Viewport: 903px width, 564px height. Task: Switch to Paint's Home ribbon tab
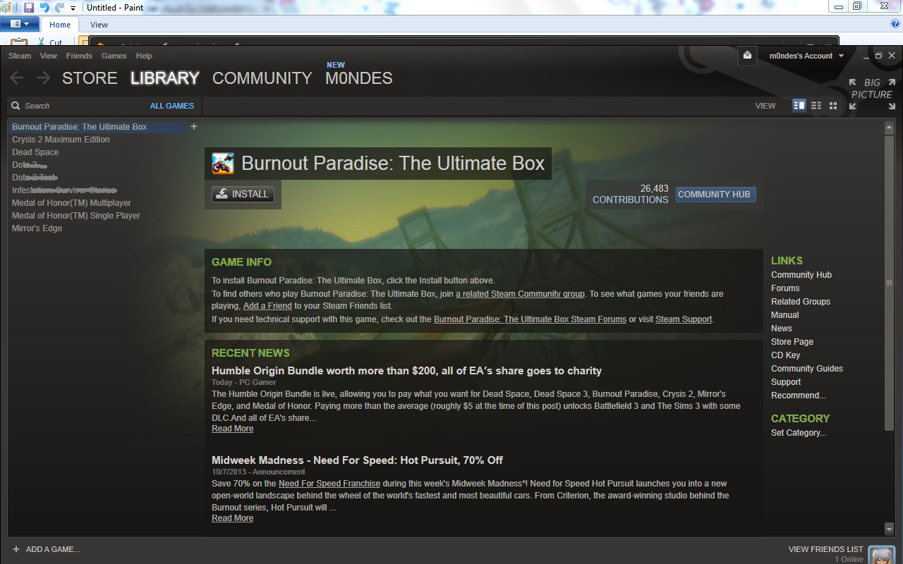tap(60, 25)
